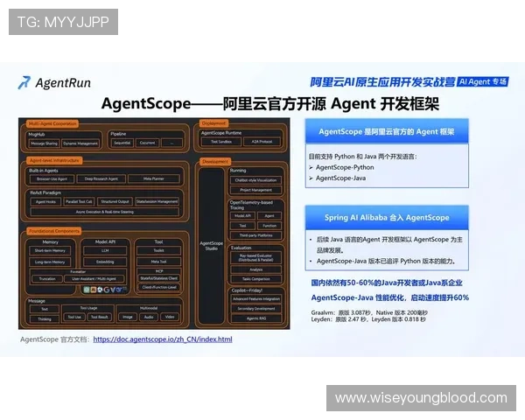Select the 'Parallel Tool Call' box

tap(79, 201)
